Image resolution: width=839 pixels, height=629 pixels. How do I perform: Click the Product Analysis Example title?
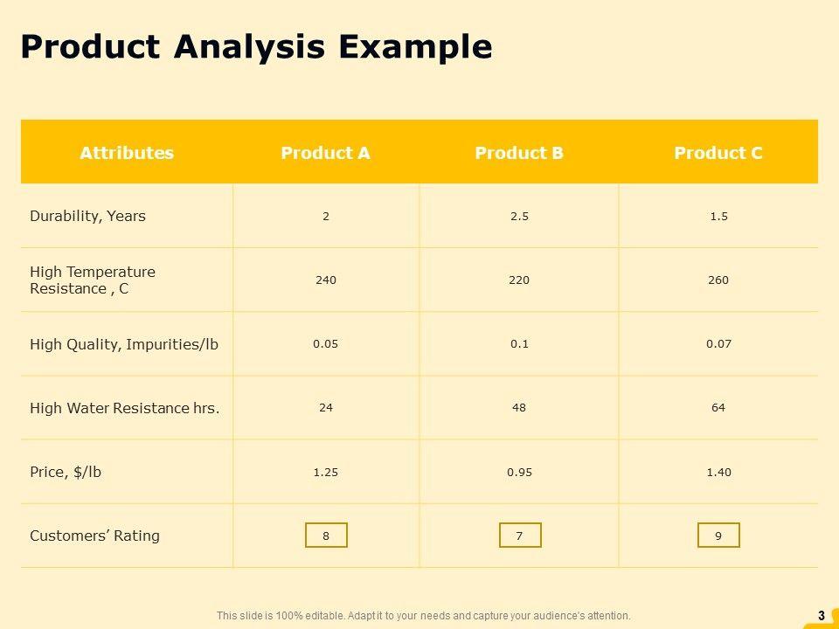pos(256,47)
